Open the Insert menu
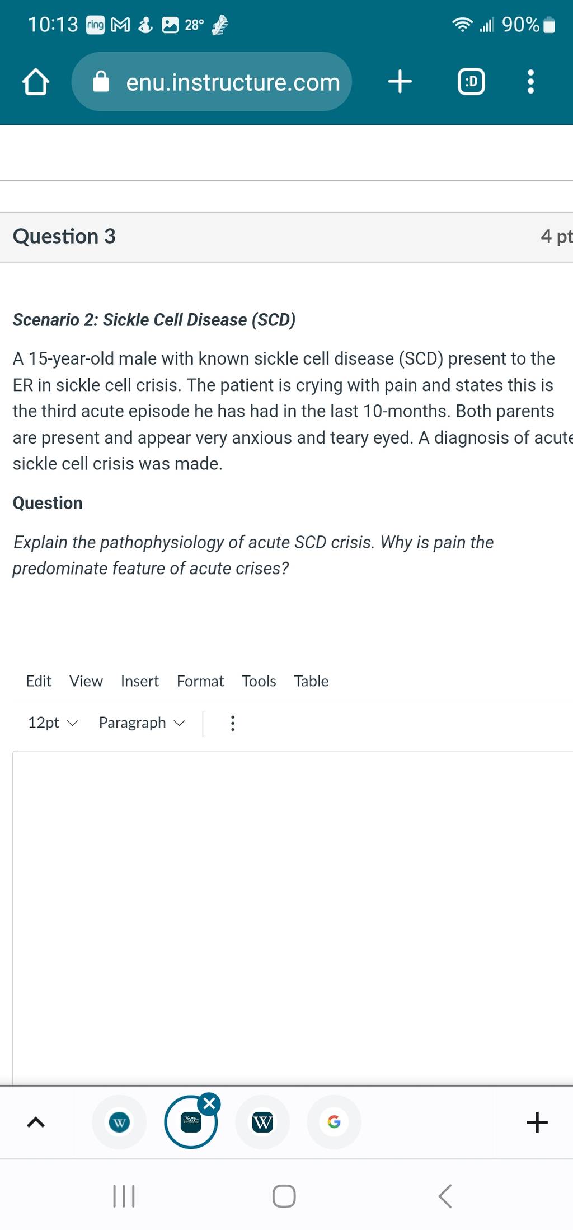The height and width of the screenshot is (1230, 573). [140, 681]
